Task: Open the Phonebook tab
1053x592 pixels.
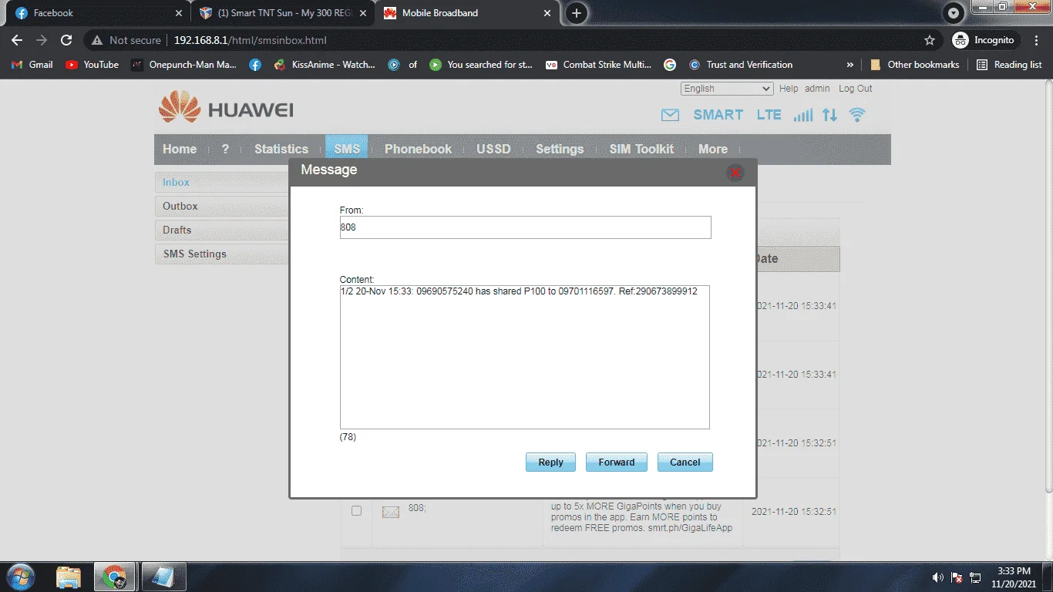Action: tap(418, 150)
